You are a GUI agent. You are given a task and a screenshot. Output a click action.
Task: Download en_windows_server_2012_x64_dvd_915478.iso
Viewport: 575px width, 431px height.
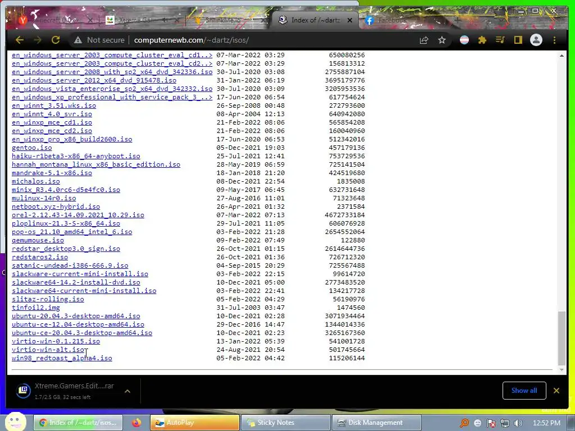coord(94,80)
